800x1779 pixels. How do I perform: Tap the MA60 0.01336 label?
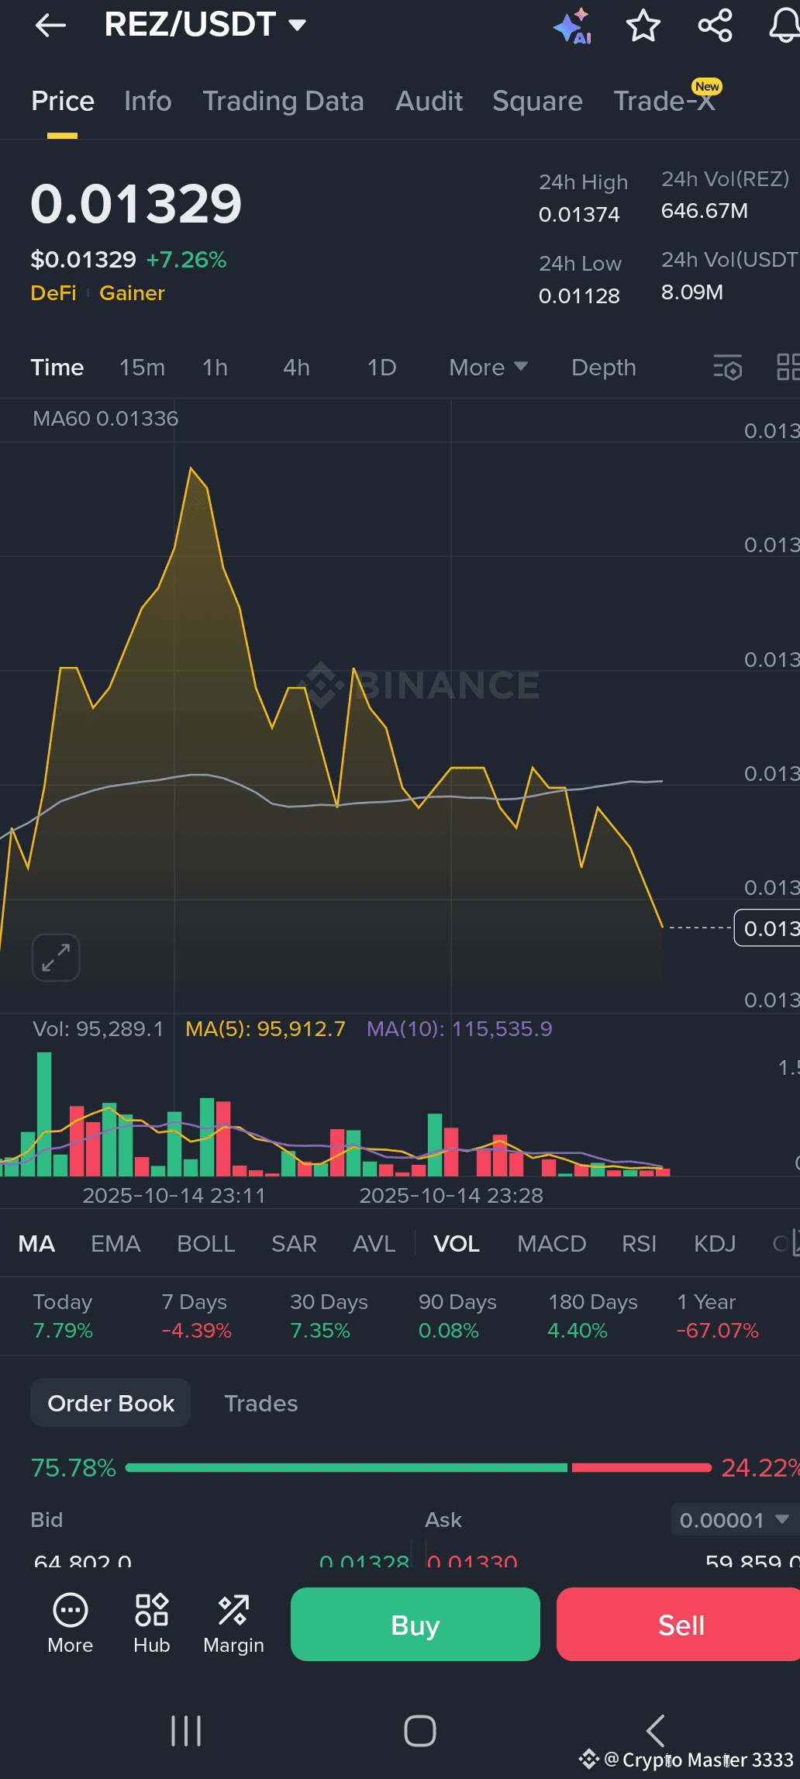pos(105,419)
